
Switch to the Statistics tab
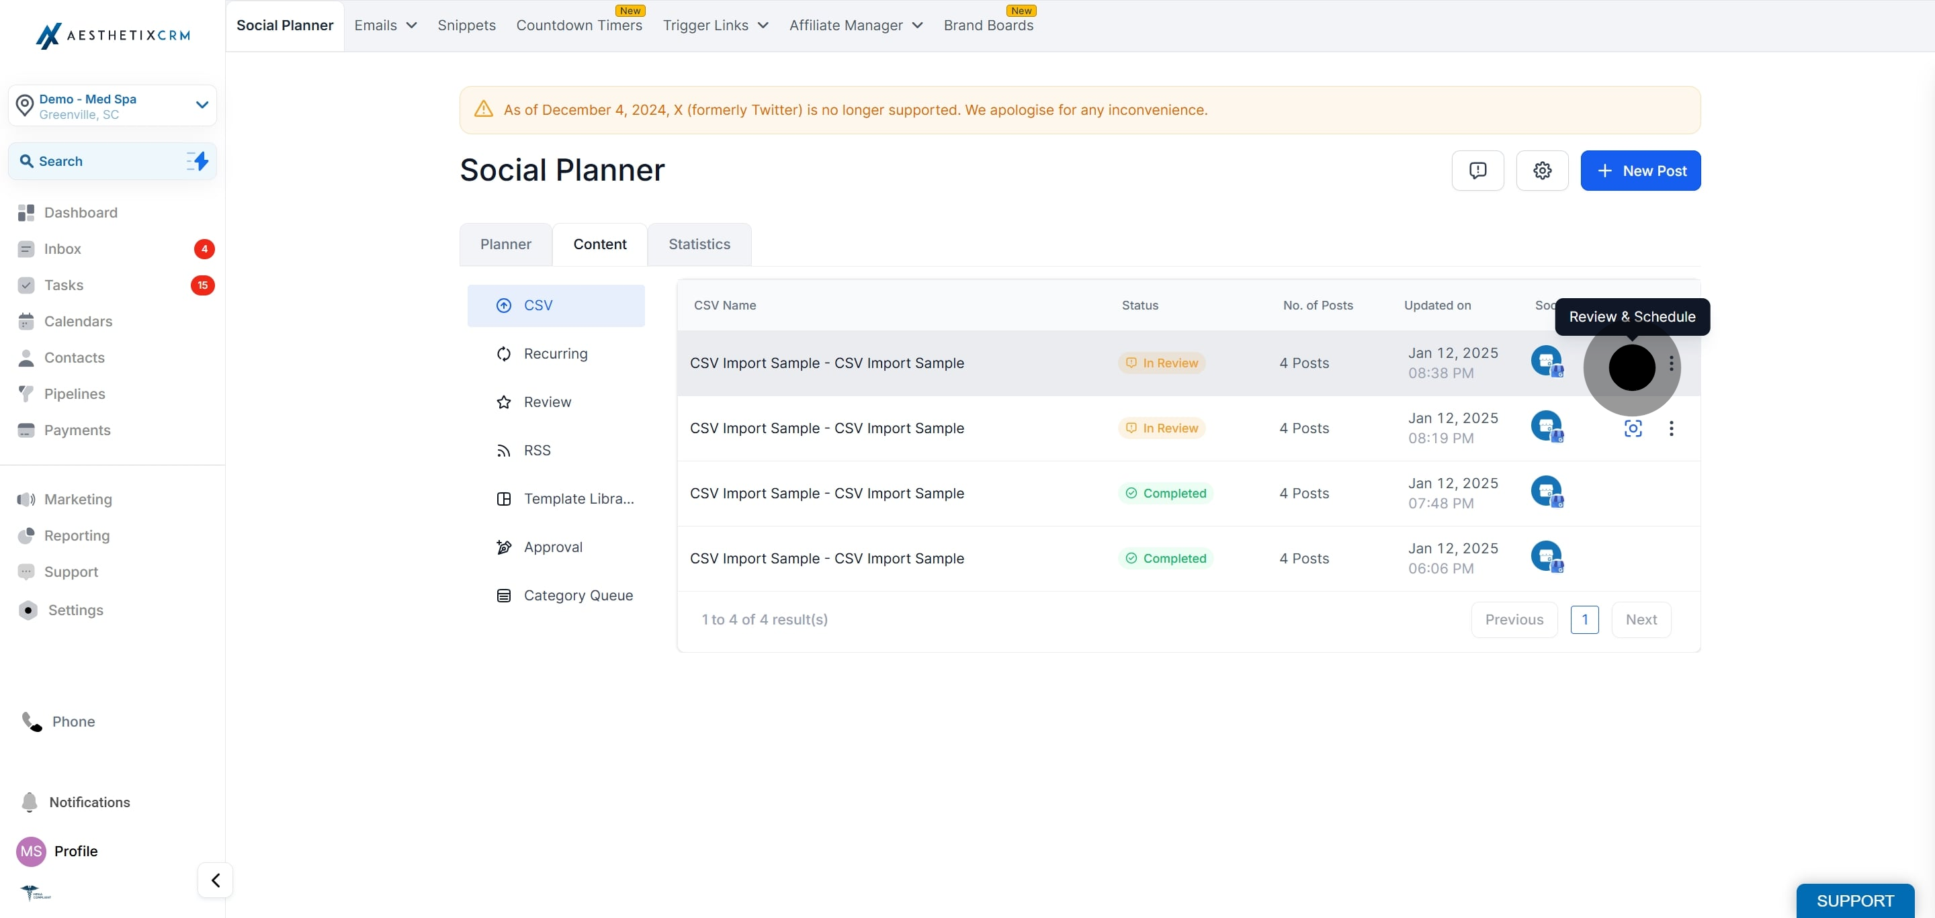(699, 244)
